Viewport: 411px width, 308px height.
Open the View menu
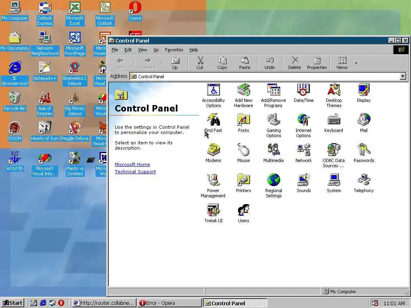pos(142,50)
